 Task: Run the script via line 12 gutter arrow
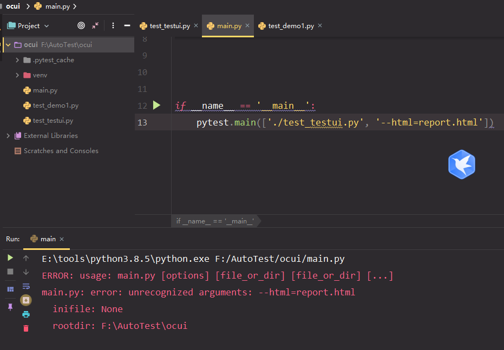point(156,105)
